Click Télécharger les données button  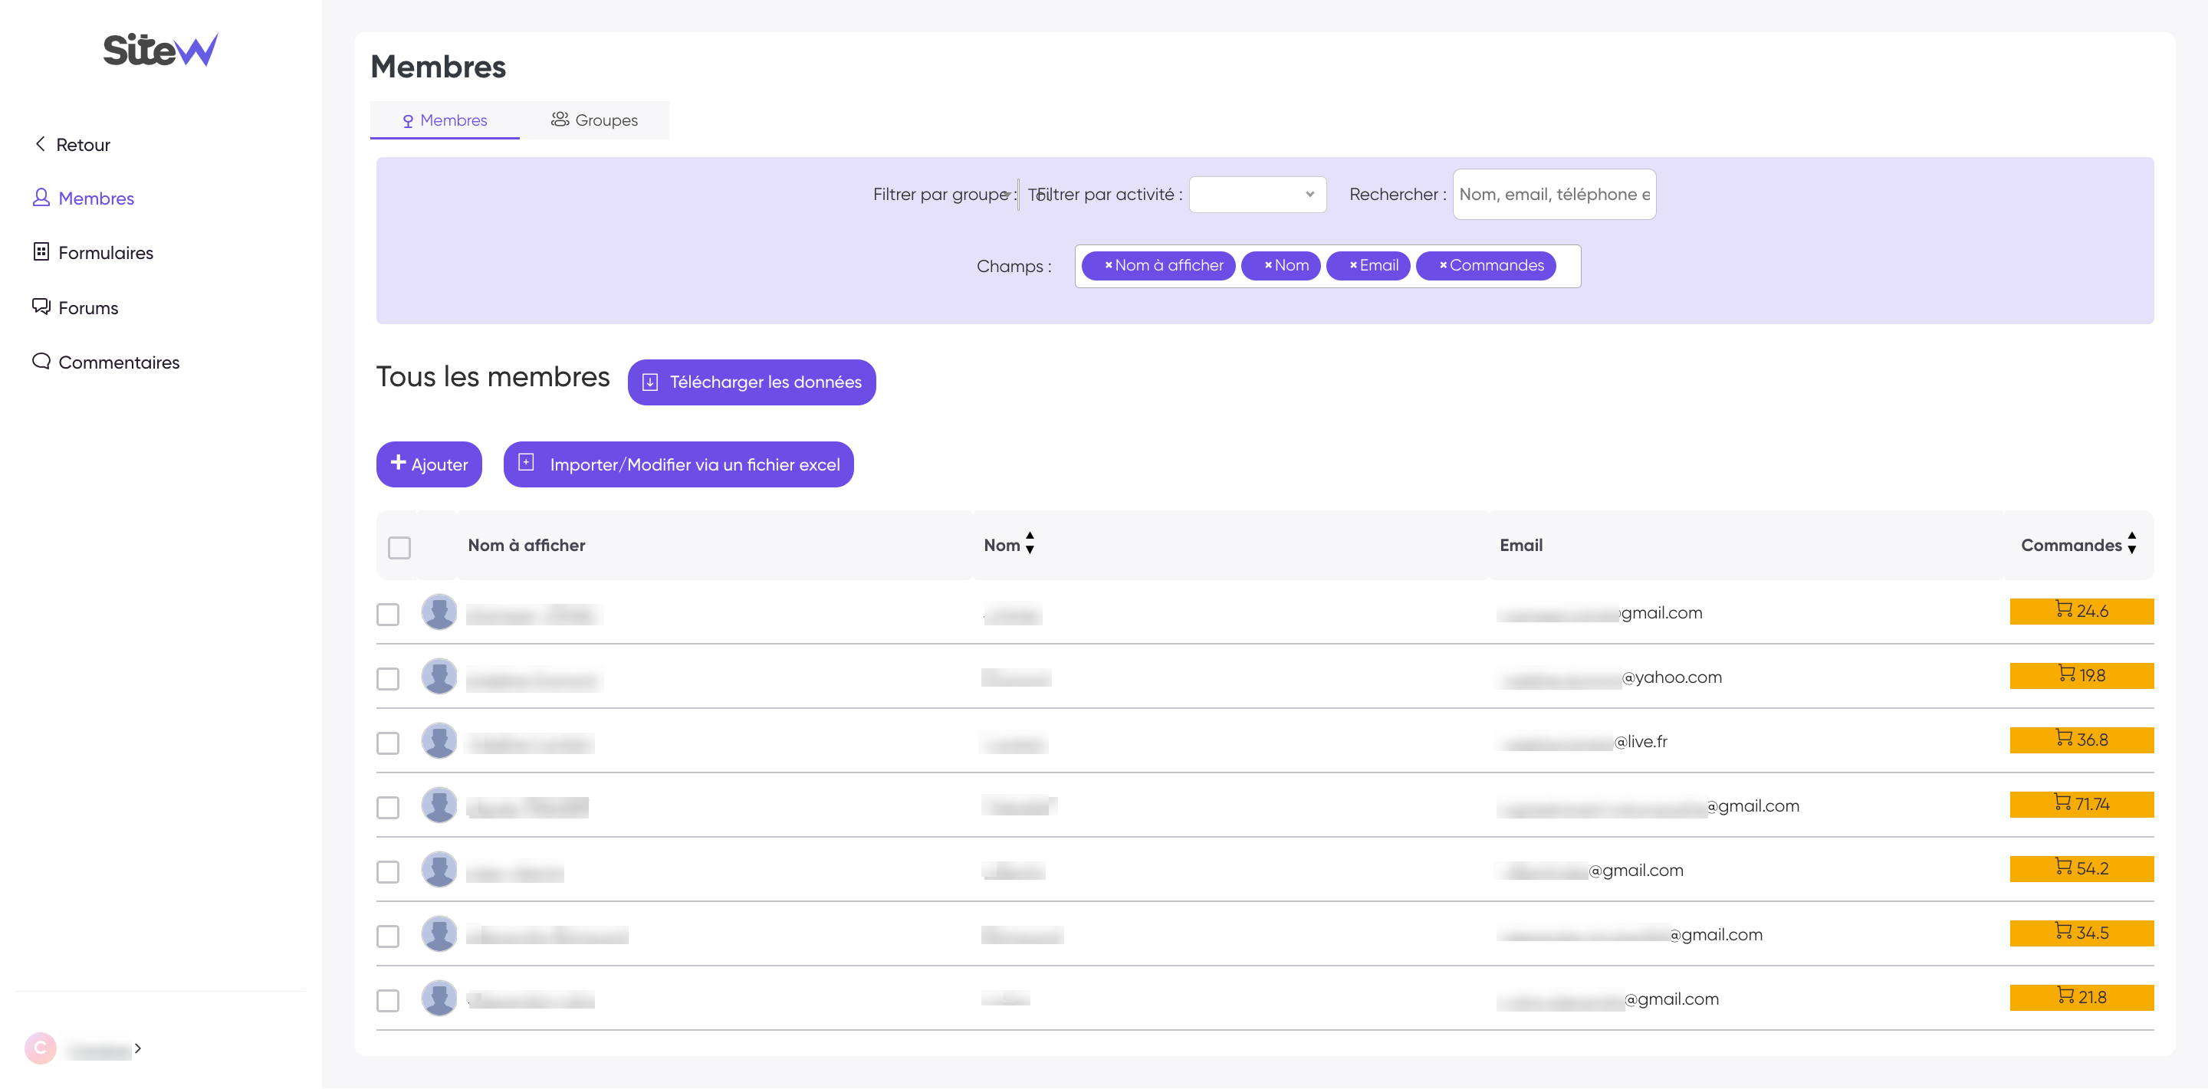tap(751, 382)
